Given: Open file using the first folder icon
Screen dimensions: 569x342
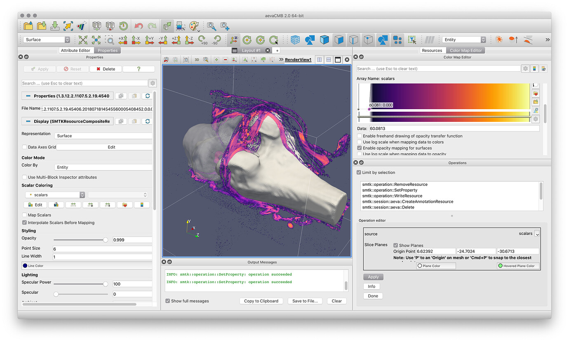Looking at the screenshot, I should (28, 26).
